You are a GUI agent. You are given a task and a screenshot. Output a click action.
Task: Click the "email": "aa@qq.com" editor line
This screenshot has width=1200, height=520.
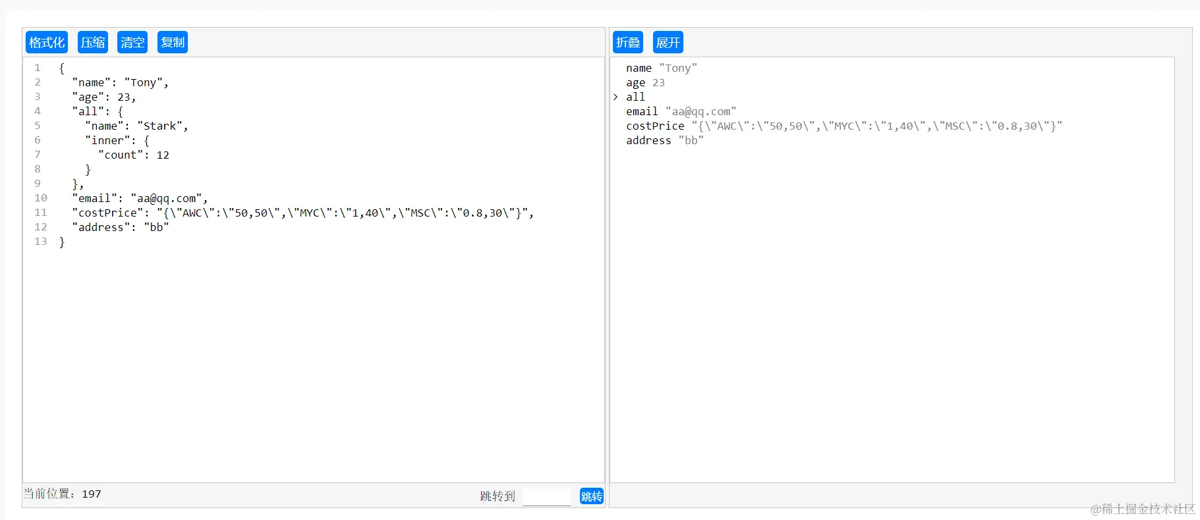[x=140, y=199]
